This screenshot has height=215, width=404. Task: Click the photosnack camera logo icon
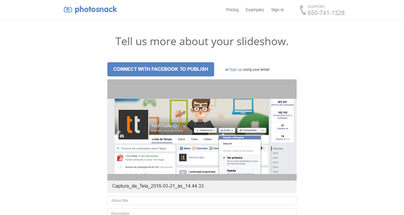pos(68,10)
